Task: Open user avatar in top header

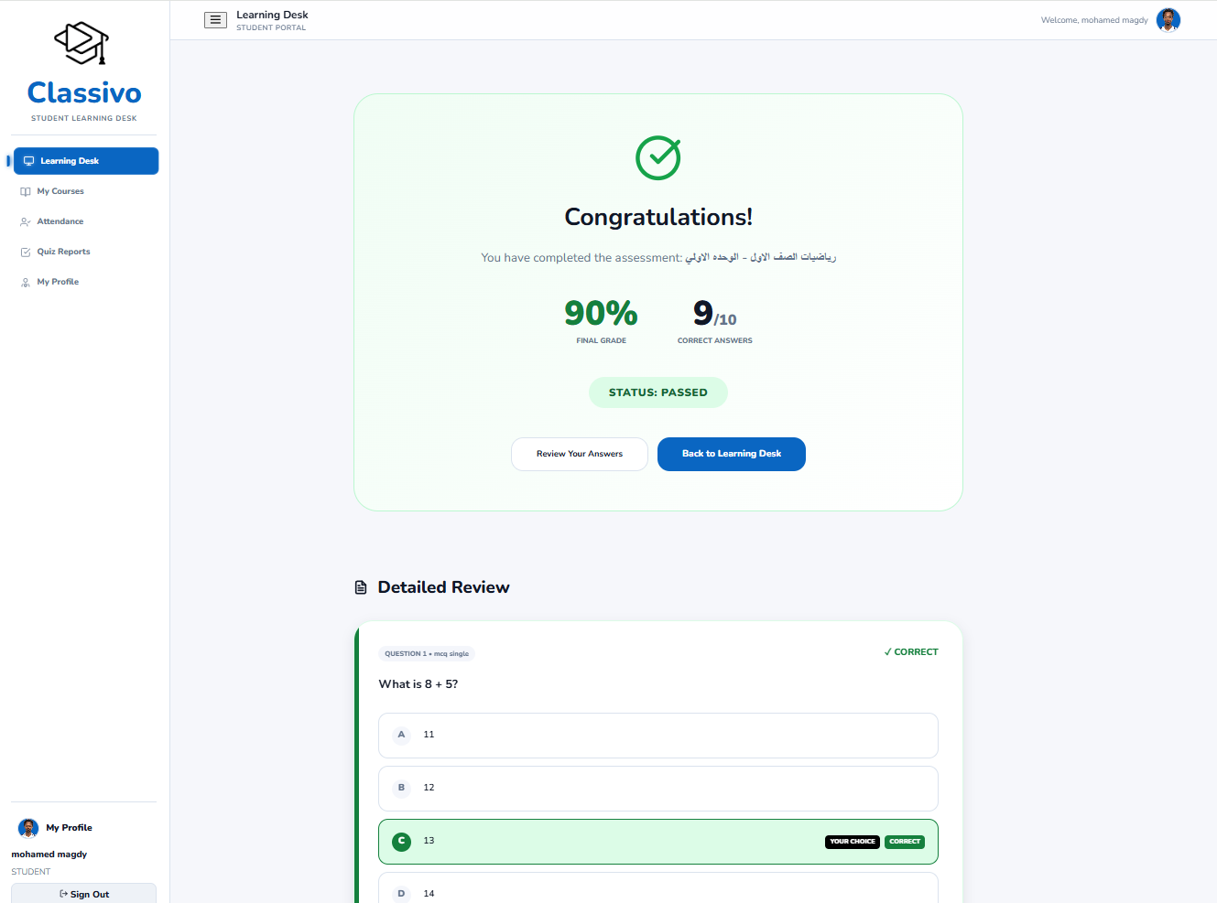Action: 1168,19
